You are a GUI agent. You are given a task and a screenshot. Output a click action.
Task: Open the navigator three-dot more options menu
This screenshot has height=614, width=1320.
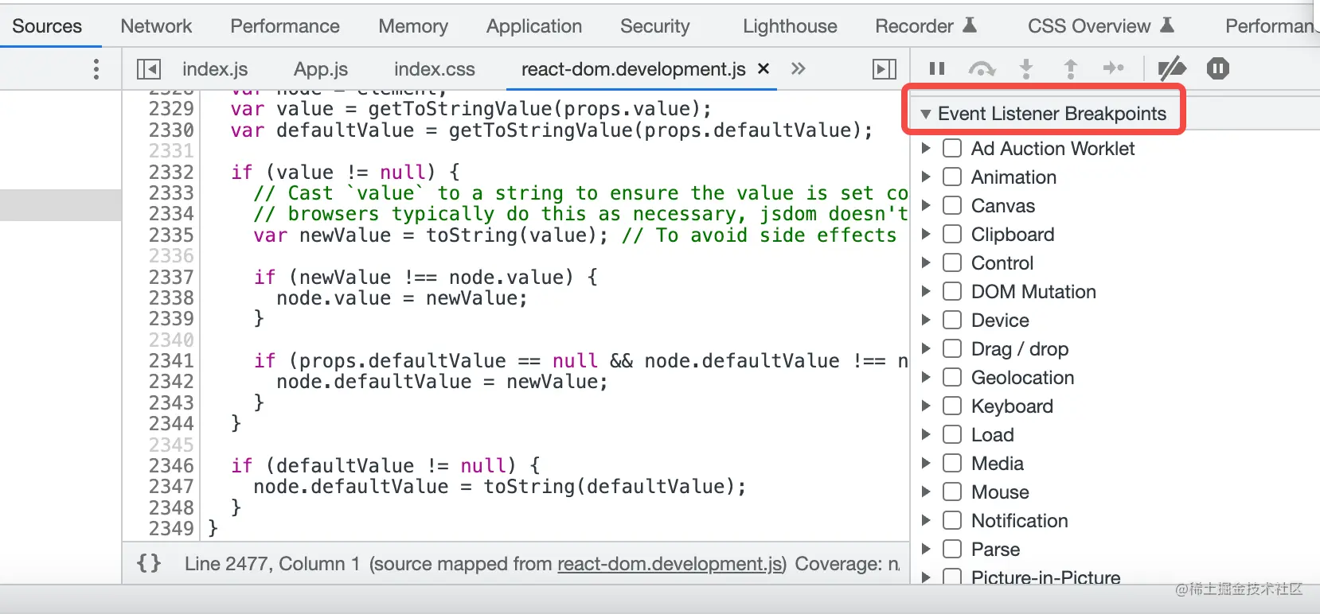pos(96,69)
